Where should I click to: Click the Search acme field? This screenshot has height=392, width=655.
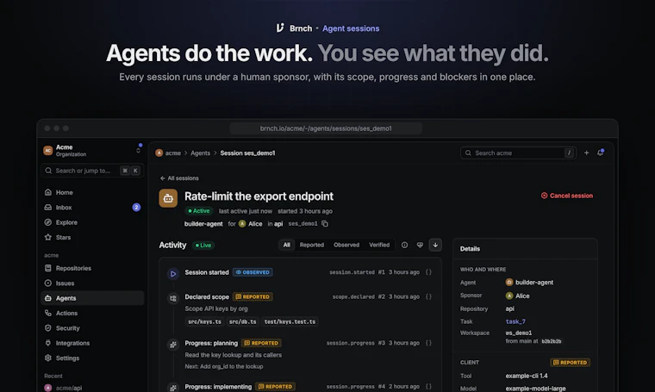pos(518,153)
